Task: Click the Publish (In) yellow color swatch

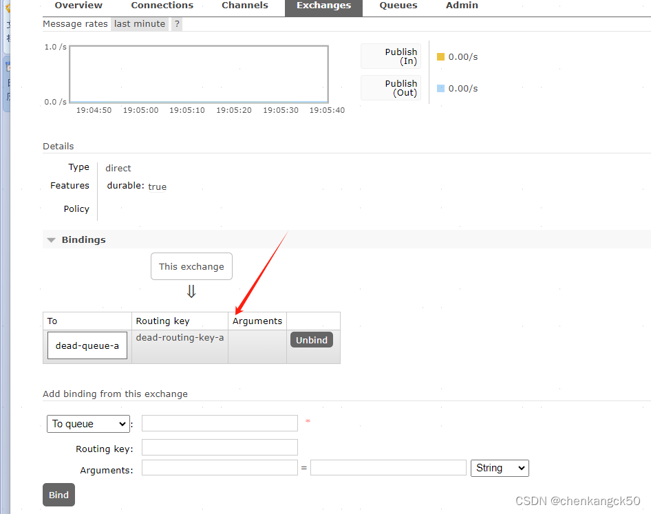Action: pos(440,57)
